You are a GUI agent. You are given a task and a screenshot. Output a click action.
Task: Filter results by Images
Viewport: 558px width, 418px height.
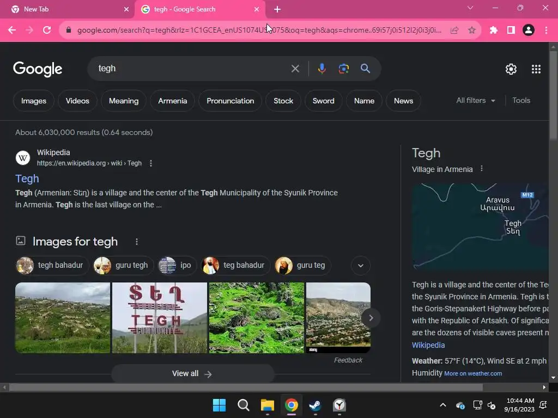pyautogui.click(x=33, y=101)
